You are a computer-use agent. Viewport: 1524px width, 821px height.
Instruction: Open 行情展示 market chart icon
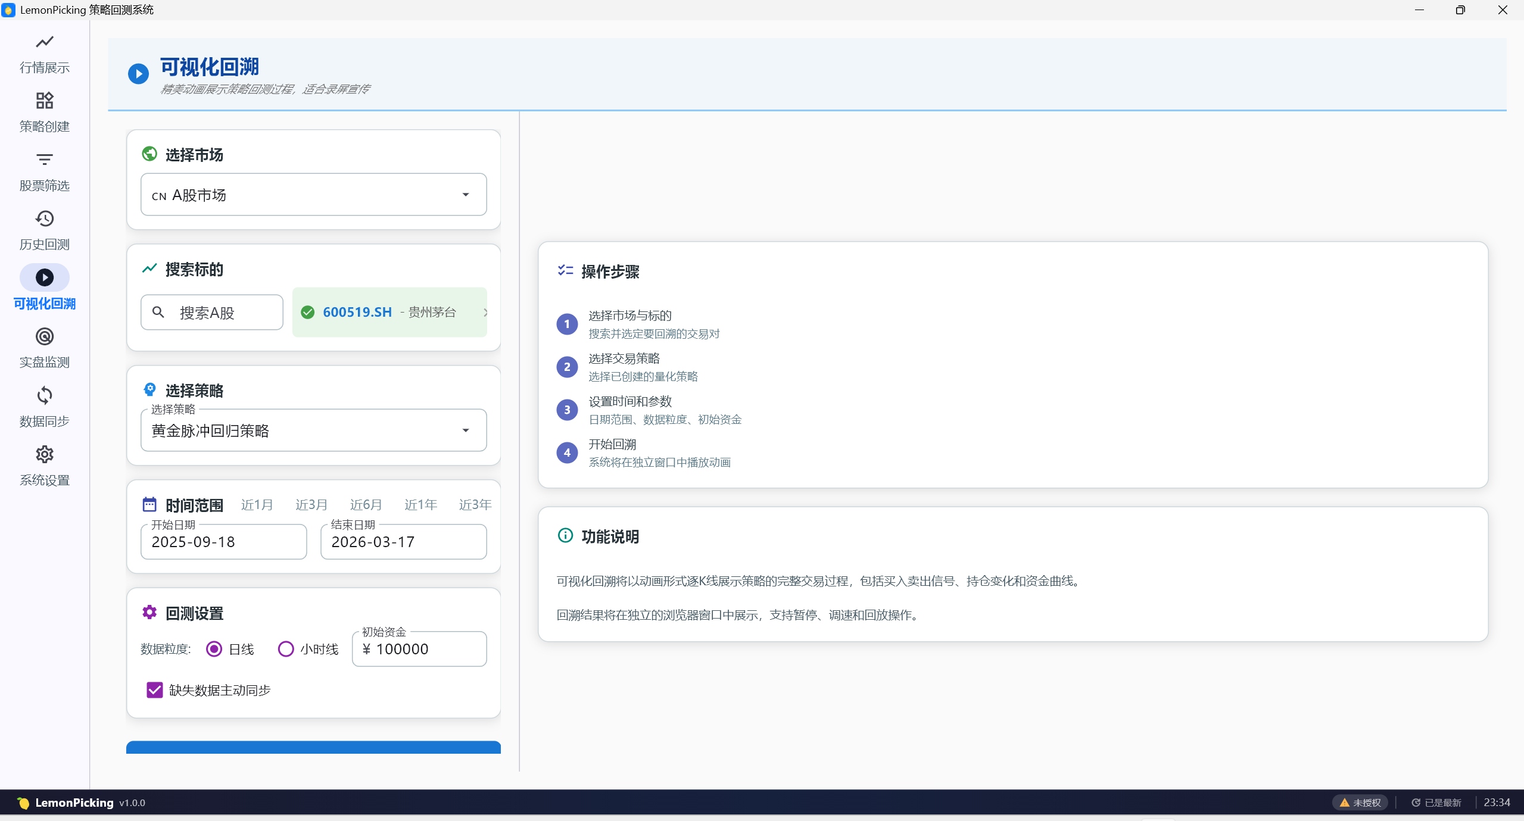point(44,42)
